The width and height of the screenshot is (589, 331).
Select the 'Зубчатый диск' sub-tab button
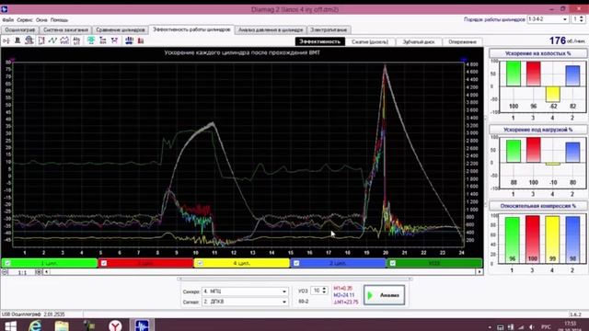[419, 41]
